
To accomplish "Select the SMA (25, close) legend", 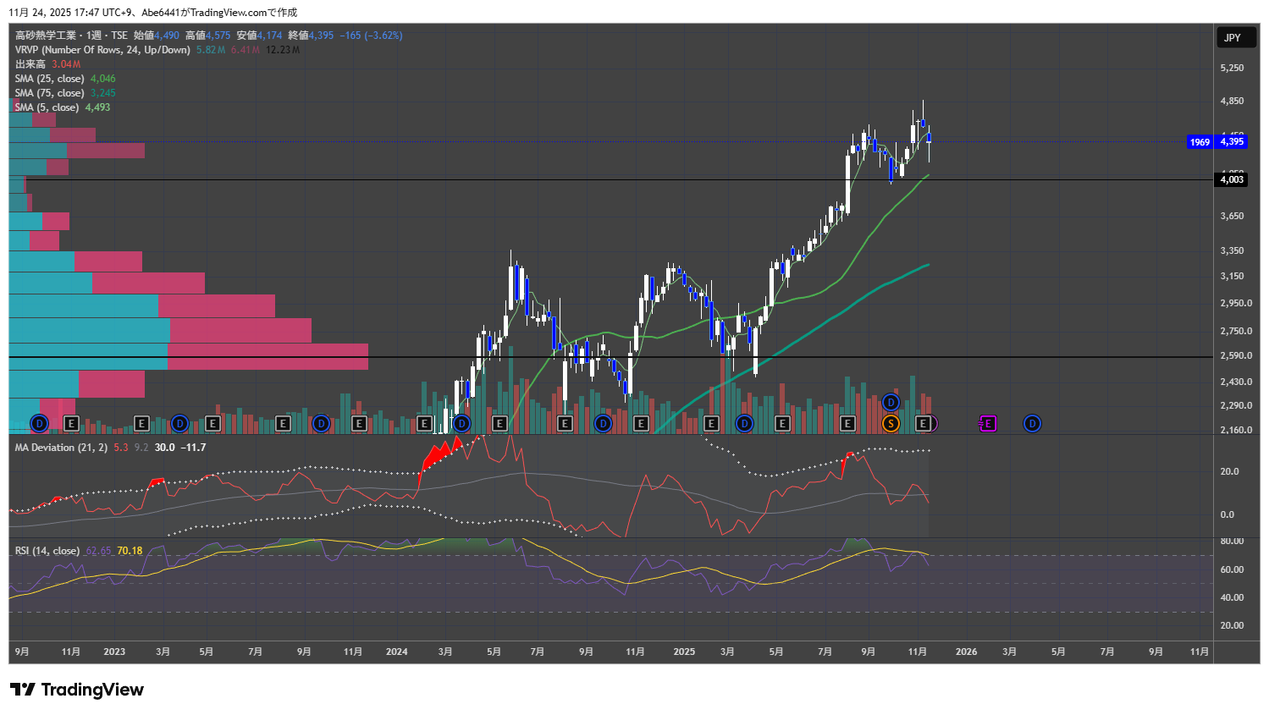I will point(50,79).
